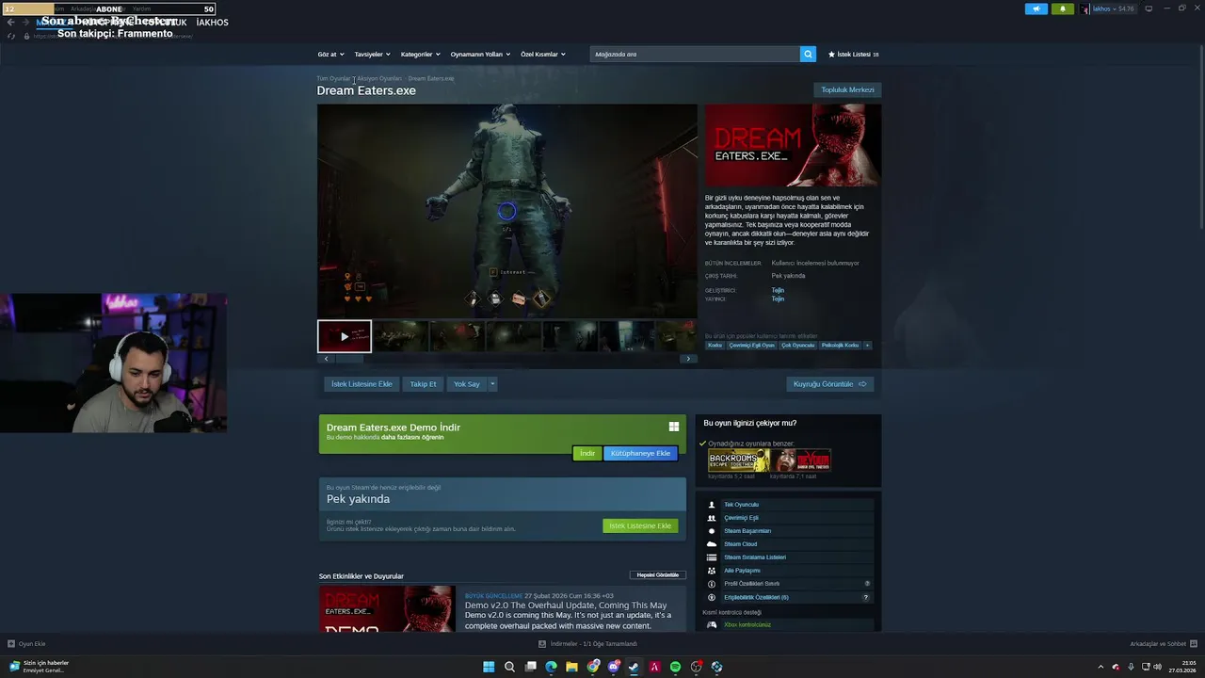Open the green notifications bell
1205x678 pixels.
click(x=1063, y=8)
